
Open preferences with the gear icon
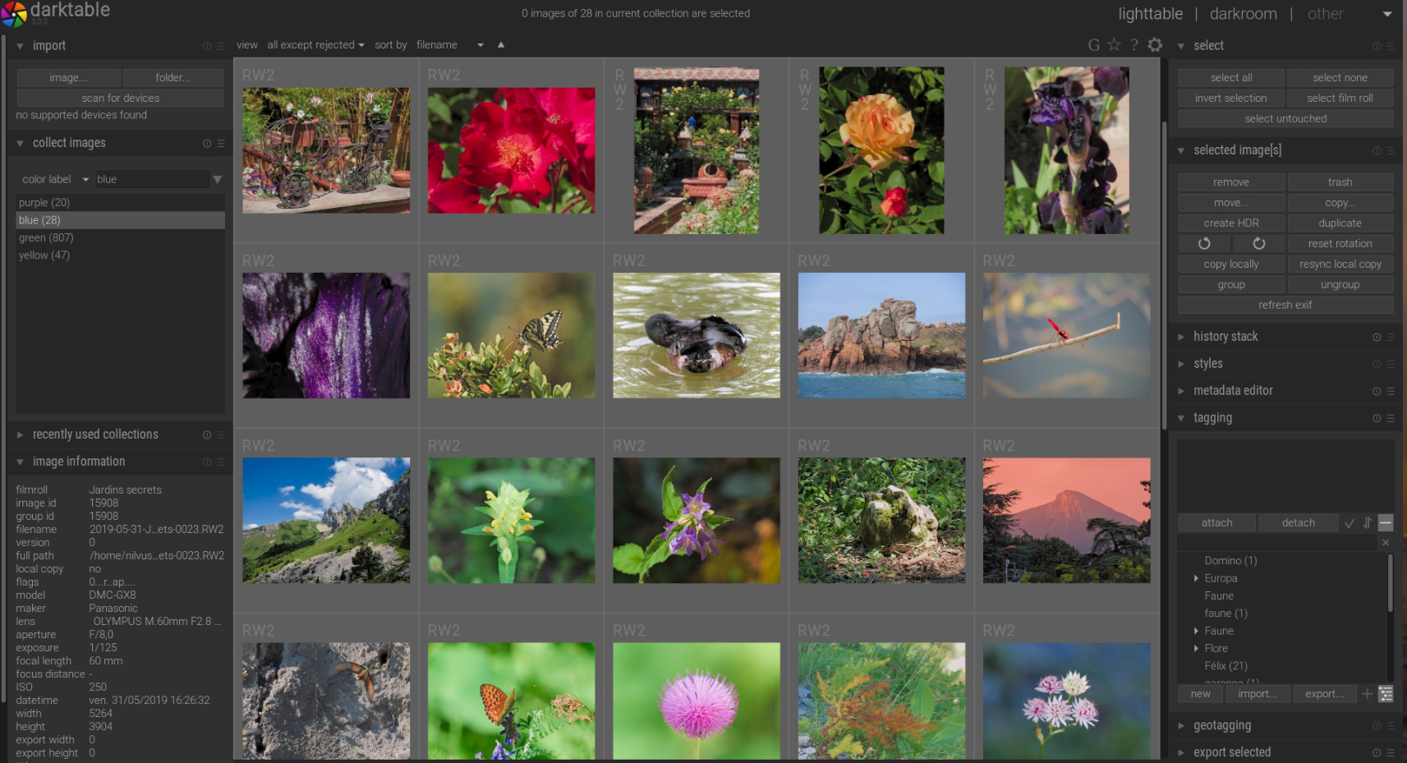click(x=1155, y=45)
